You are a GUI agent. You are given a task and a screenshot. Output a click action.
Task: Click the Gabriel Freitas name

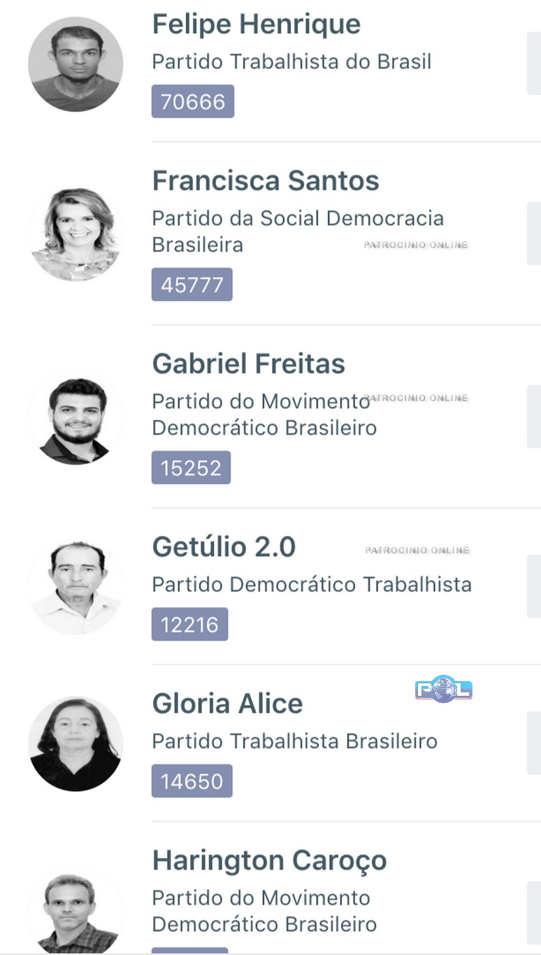click(x=248, y=364)
